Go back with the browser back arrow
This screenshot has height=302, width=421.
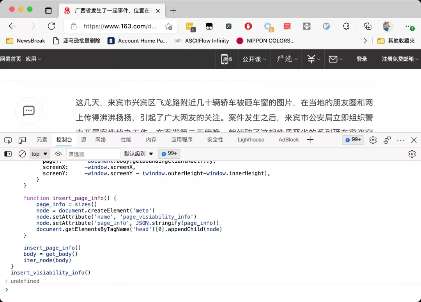[x=12, y=26]
